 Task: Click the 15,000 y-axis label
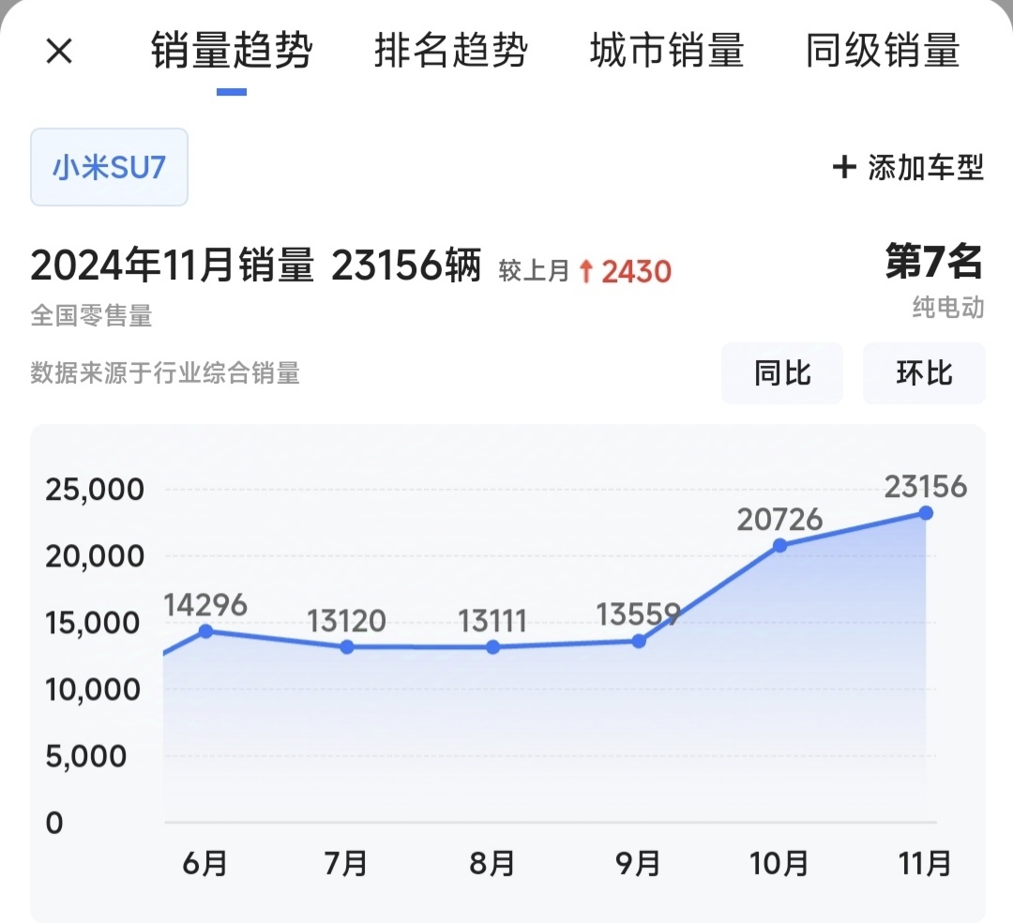pos(92,623)
